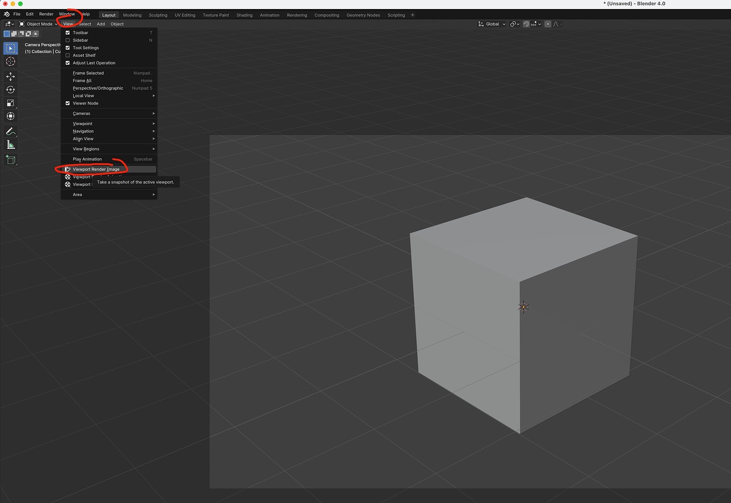Select the Measure tool
Viewport: 731px width, 503px height.
(11, 145)
